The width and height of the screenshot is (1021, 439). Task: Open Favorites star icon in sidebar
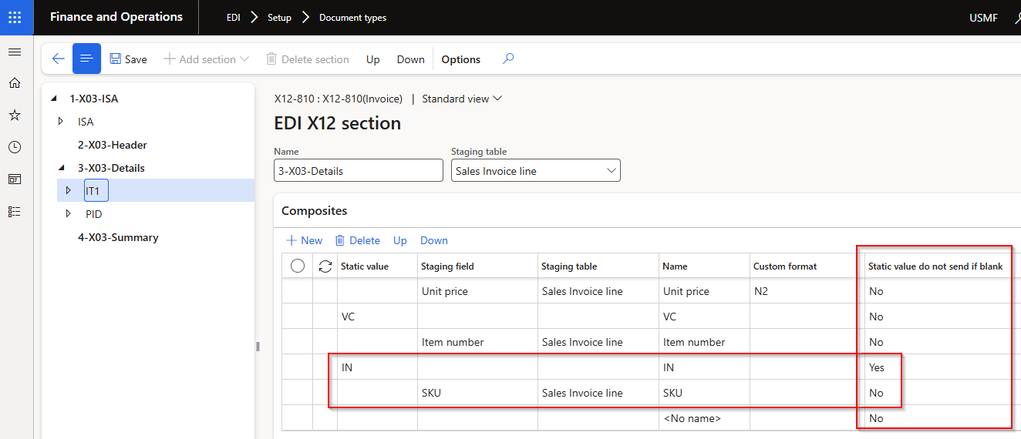[14, 115]
